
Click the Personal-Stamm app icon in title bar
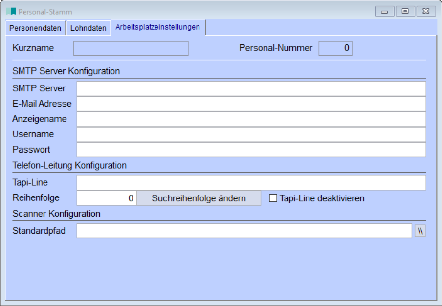tap(11, 11)
